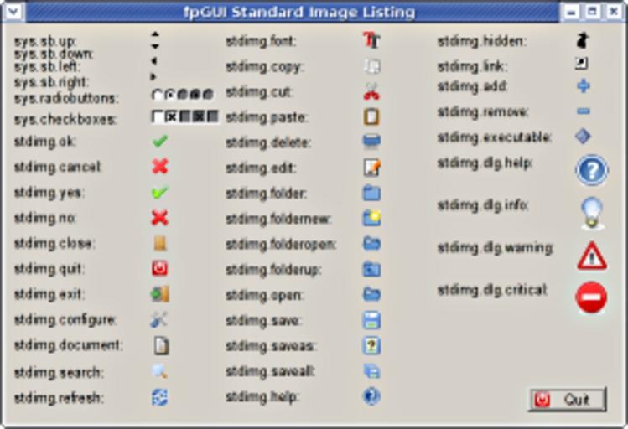Click the sys.sb.right arrow image
Screen dimensions: 628x429
(154, 76)
